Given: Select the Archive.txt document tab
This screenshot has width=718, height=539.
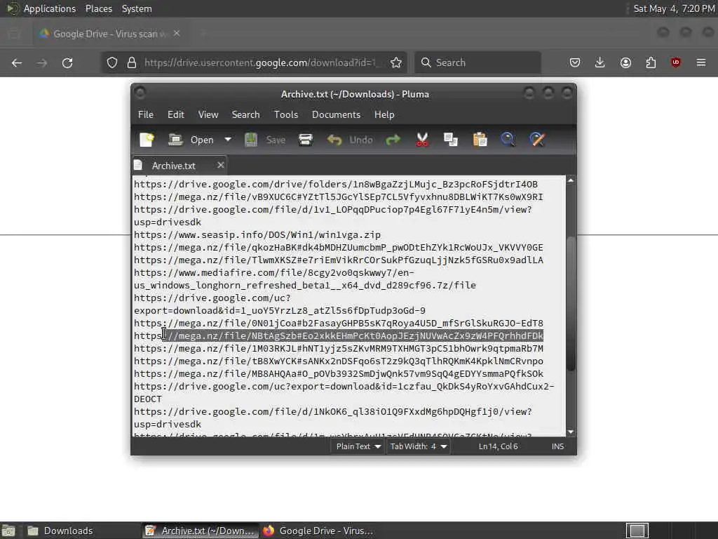Looking at the screenshot, I should point(174,166).
